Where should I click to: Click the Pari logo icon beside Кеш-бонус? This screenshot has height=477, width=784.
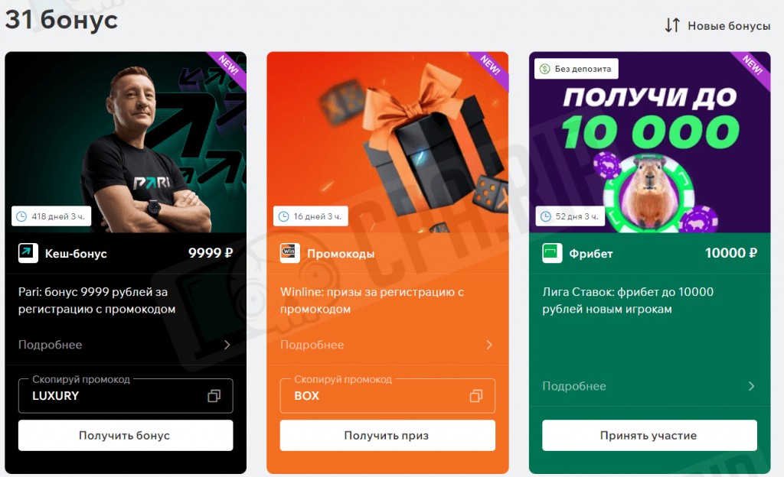[x=28, y=253]
